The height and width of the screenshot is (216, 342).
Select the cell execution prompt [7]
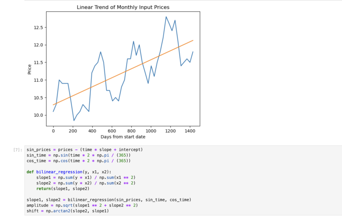click(19, 150)
